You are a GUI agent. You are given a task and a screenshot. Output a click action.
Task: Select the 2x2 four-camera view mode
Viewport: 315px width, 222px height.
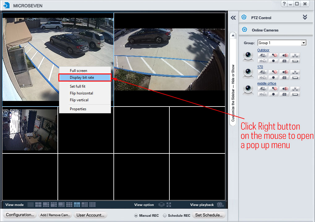38,205
